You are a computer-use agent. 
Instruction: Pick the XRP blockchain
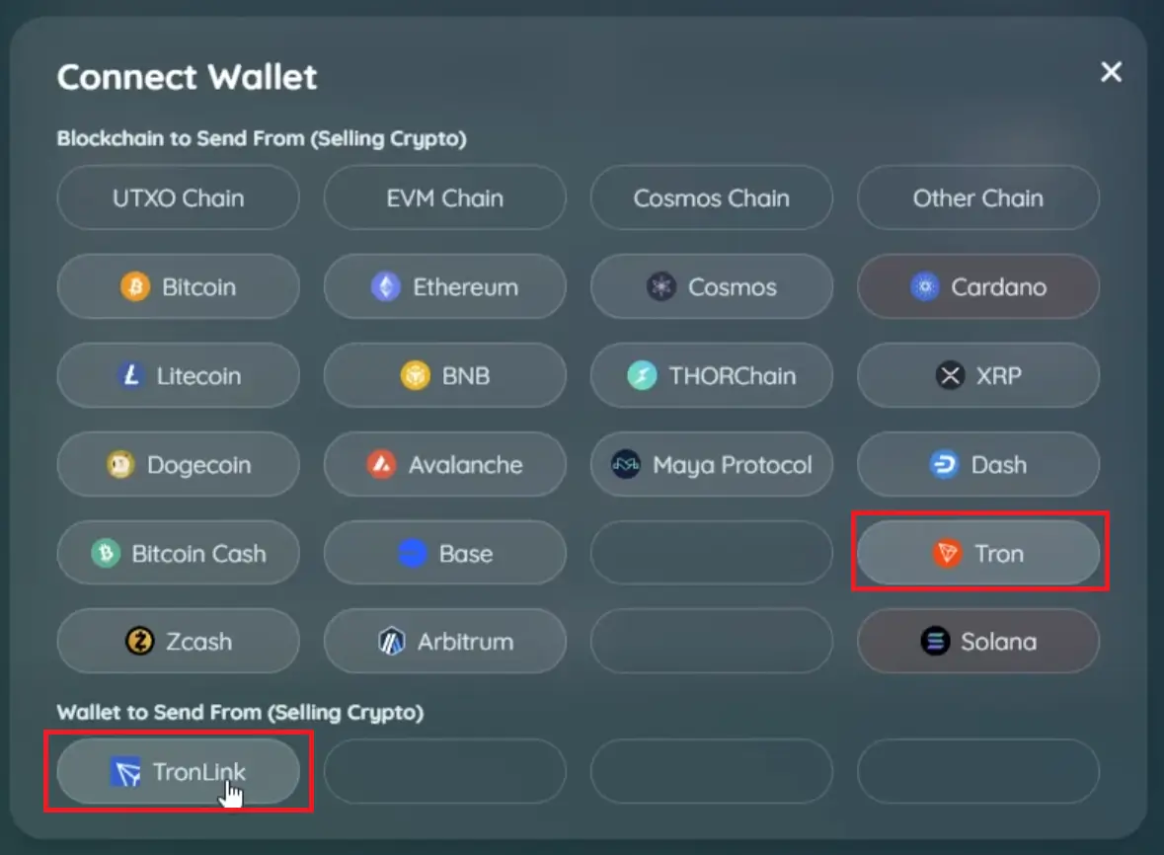978,376
